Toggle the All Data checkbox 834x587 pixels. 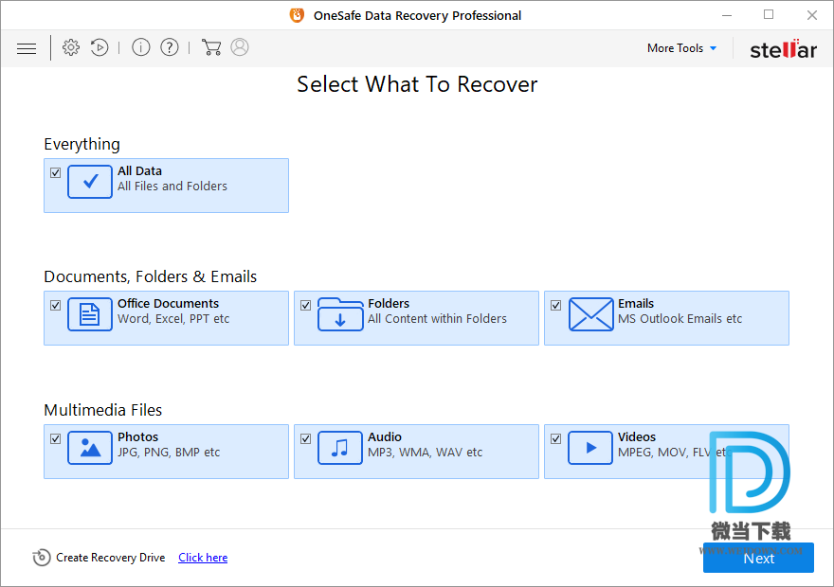tap(55, 172)
